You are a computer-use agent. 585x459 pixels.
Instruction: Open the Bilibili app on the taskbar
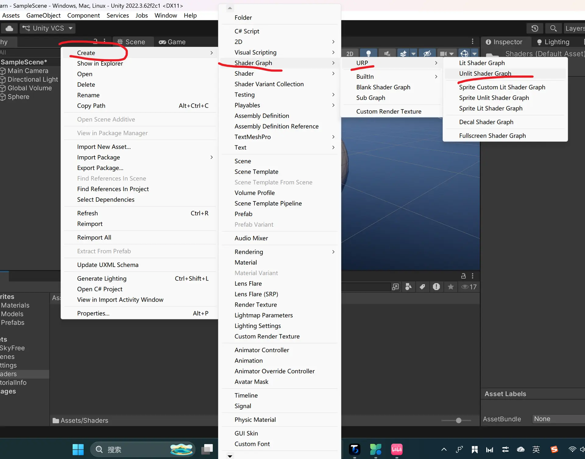[x=397, y=449]
